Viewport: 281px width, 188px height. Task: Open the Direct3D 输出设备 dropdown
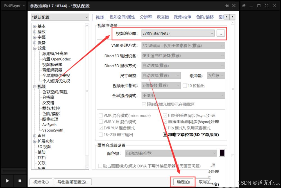coord(183,56)
